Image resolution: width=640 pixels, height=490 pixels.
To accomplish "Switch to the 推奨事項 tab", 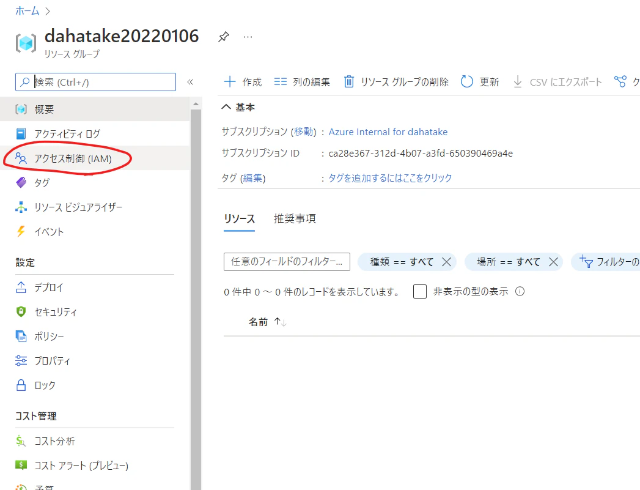I will (295, 219).
